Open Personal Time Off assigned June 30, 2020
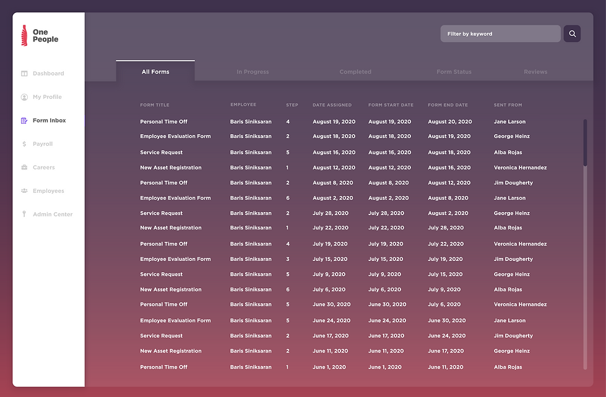The image size is (606, 397). (x=163, y=304)
